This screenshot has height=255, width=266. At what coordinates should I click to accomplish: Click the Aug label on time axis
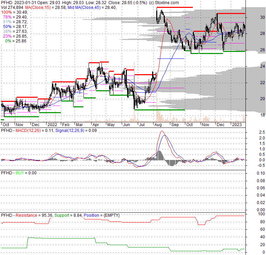point(158,125)
